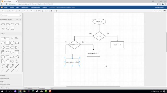The width and height of the screenshot is (167, 93).
Task: Select the Rounded Rectangle shape in Общие
Action: click(x=8, y=38)
